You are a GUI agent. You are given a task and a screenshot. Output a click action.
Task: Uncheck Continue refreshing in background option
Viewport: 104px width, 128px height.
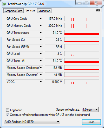tap(8, 115)
